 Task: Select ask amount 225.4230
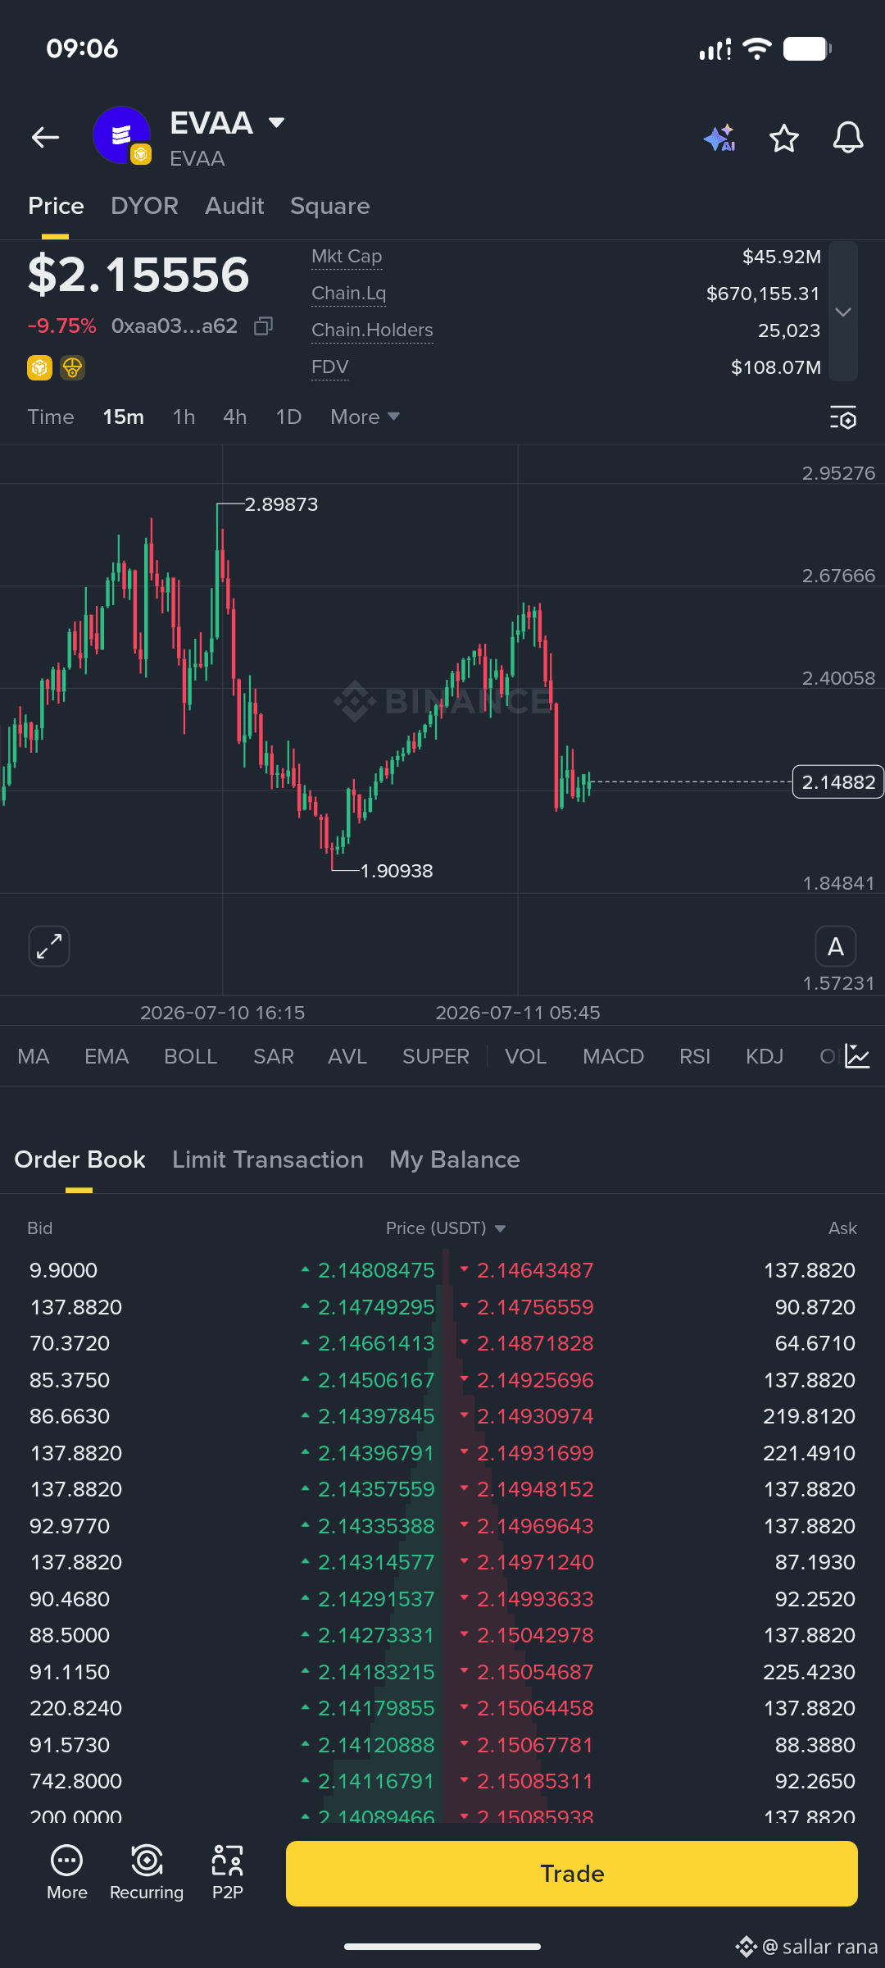pyautogui.click(x=809, y=1672)
